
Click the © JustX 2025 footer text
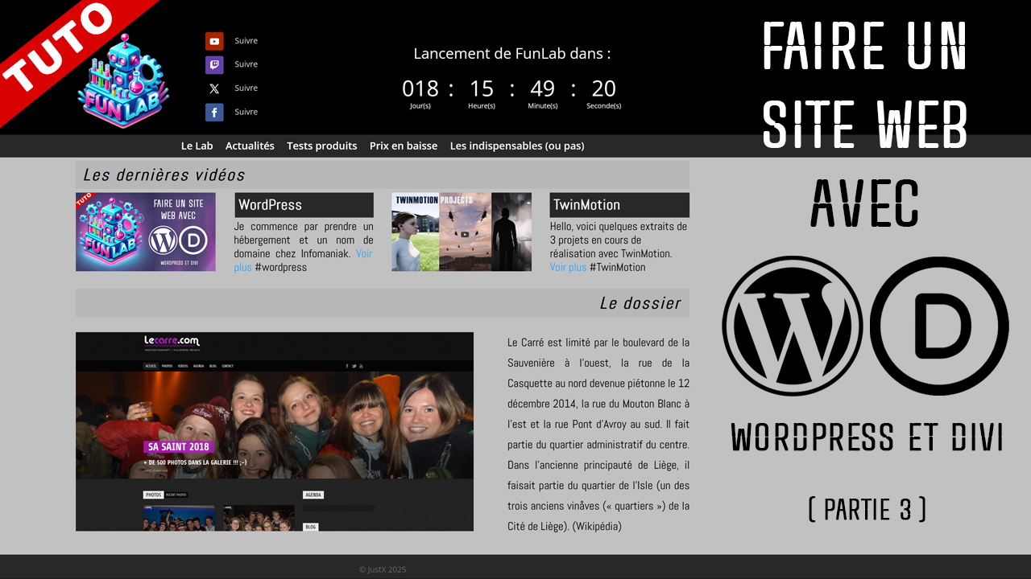tap(383, 569)
